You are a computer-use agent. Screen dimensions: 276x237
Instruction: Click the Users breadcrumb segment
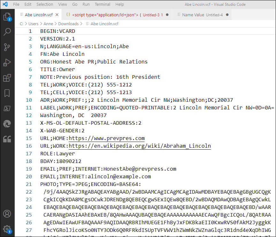(x=34, y=24)
